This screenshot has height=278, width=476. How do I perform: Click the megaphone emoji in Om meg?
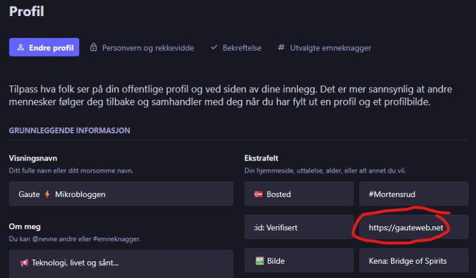coord(24,263)
